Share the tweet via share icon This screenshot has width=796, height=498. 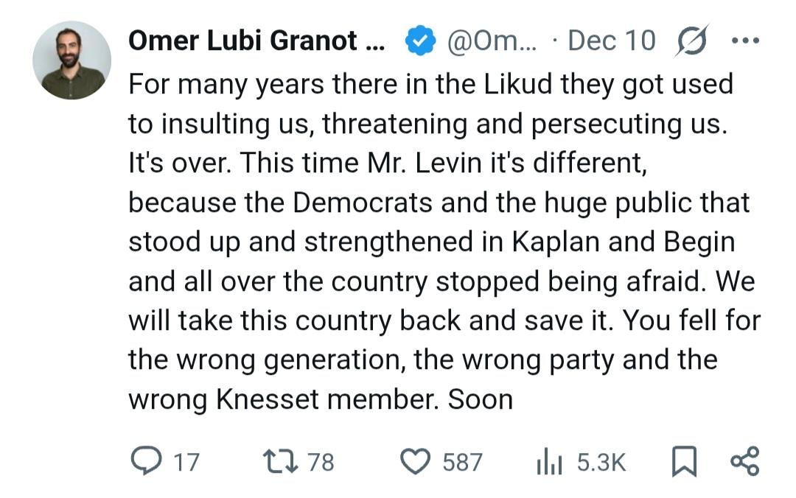coord(744,461)
